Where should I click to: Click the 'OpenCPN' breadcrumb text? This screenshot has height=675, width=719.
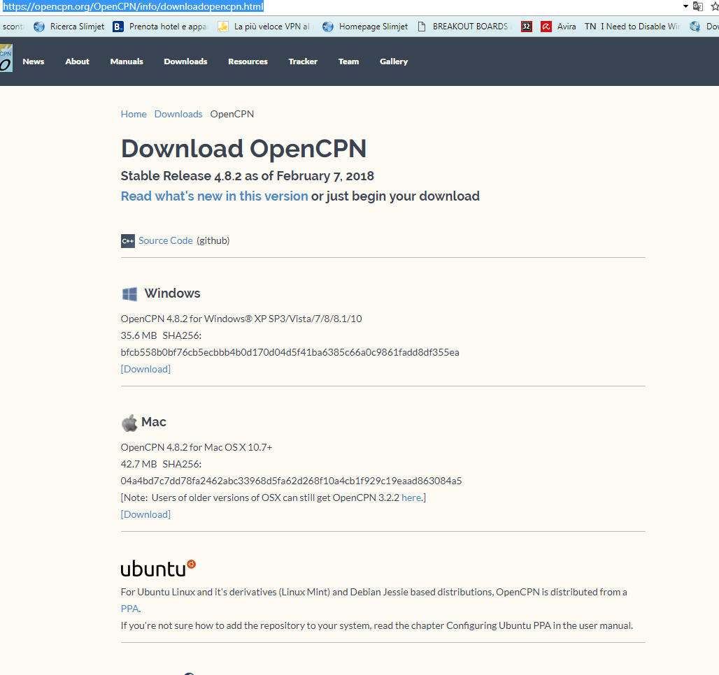pyautogui.click(x=232, y=114)
